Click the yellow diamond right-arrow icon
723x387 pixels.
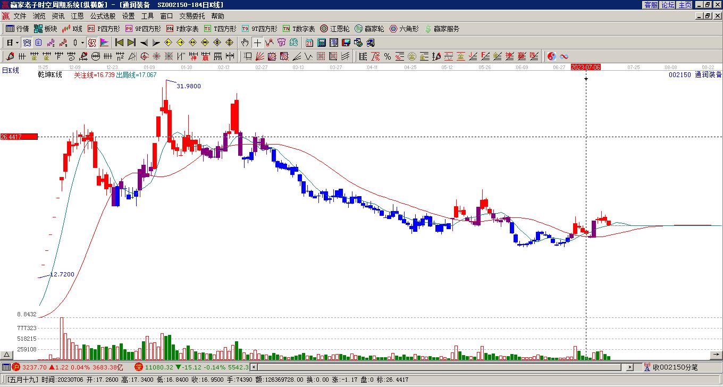[181, 43]
